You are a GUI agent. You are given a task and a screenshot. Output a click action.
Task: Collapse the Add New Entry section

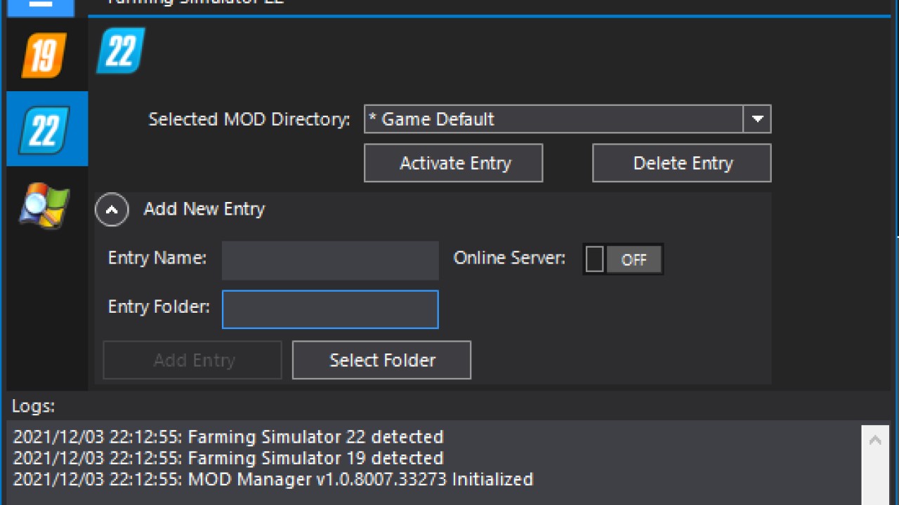point(112,210)
